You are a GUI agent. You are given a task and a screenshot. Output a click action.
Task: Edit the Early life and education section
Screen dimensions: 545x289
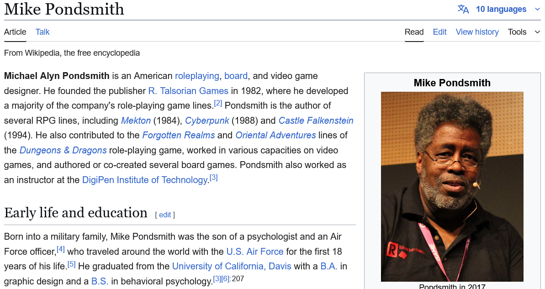tap(165, 215)
